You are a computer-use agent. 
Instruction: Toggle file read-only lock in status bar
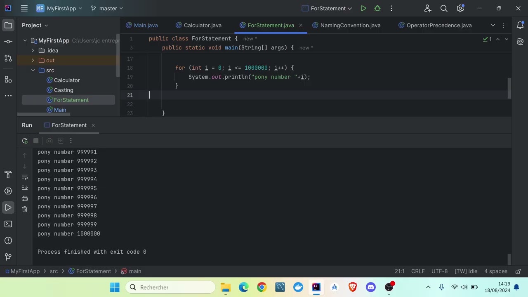tap(519, 271)
